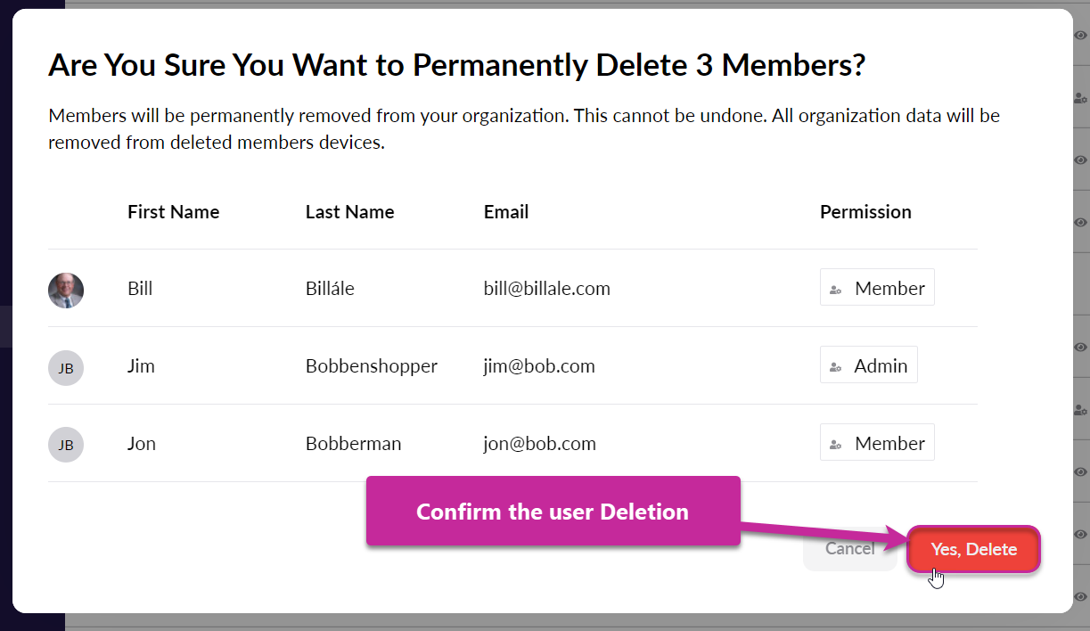This screenshot has height=631, width=1090.
Task: Confirm removal with the Yes, Delete button
Action: 973,549
